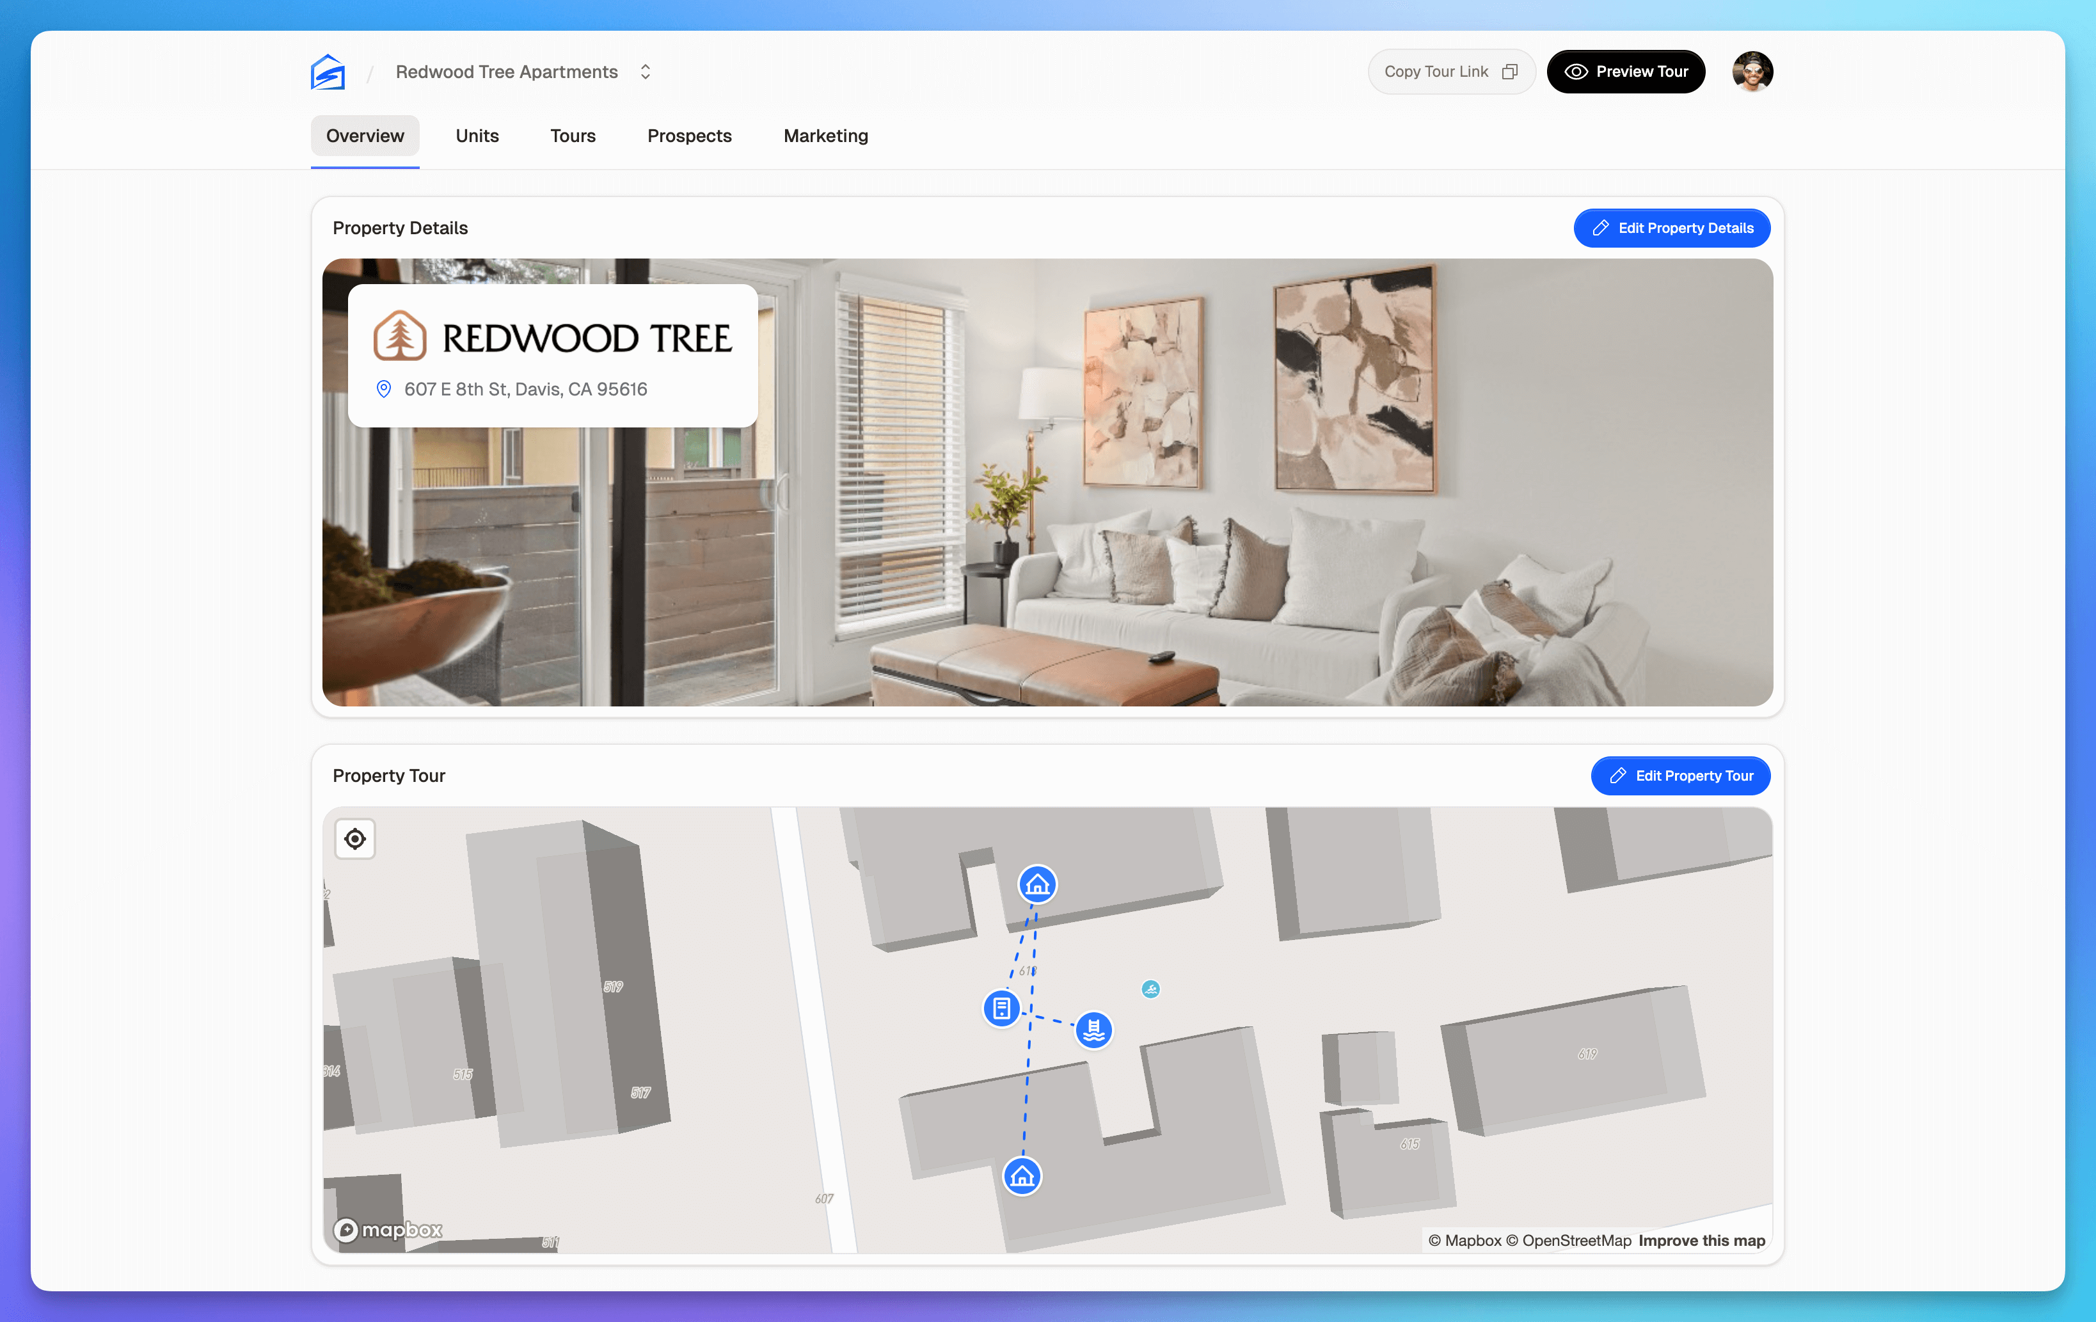Click Edit Property Tour button
Viewport: 2096px width, 1322px height.
tap(1680, 776)
